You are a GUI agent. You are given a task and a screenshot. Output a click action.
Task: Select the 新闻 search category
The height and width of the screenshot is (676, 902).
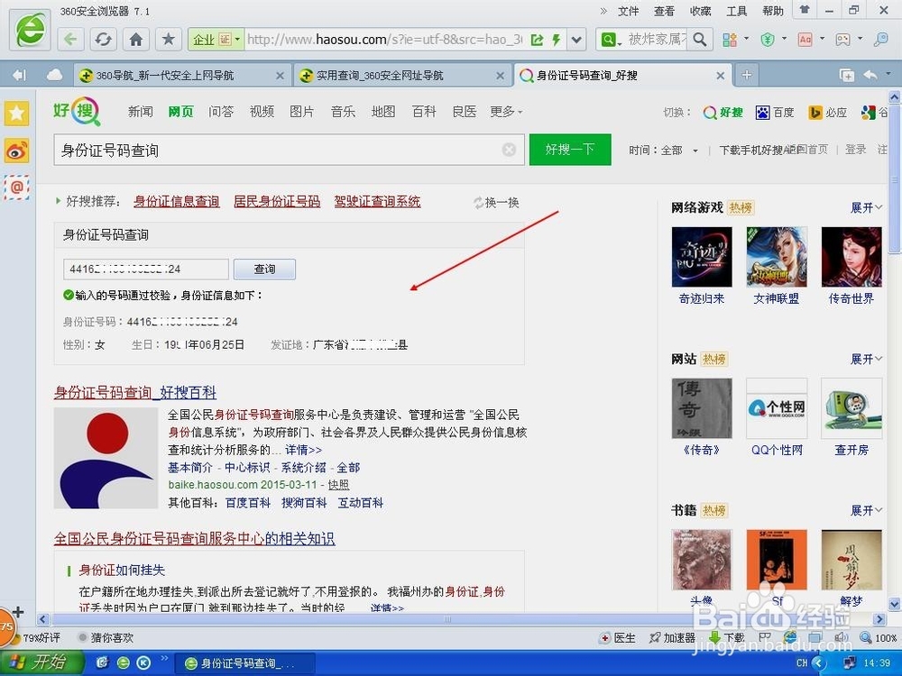(141, 112)
